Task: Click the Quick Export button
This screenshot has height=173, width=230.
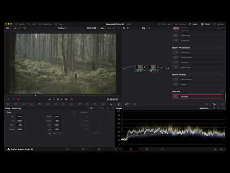Action: pos(165,24)
